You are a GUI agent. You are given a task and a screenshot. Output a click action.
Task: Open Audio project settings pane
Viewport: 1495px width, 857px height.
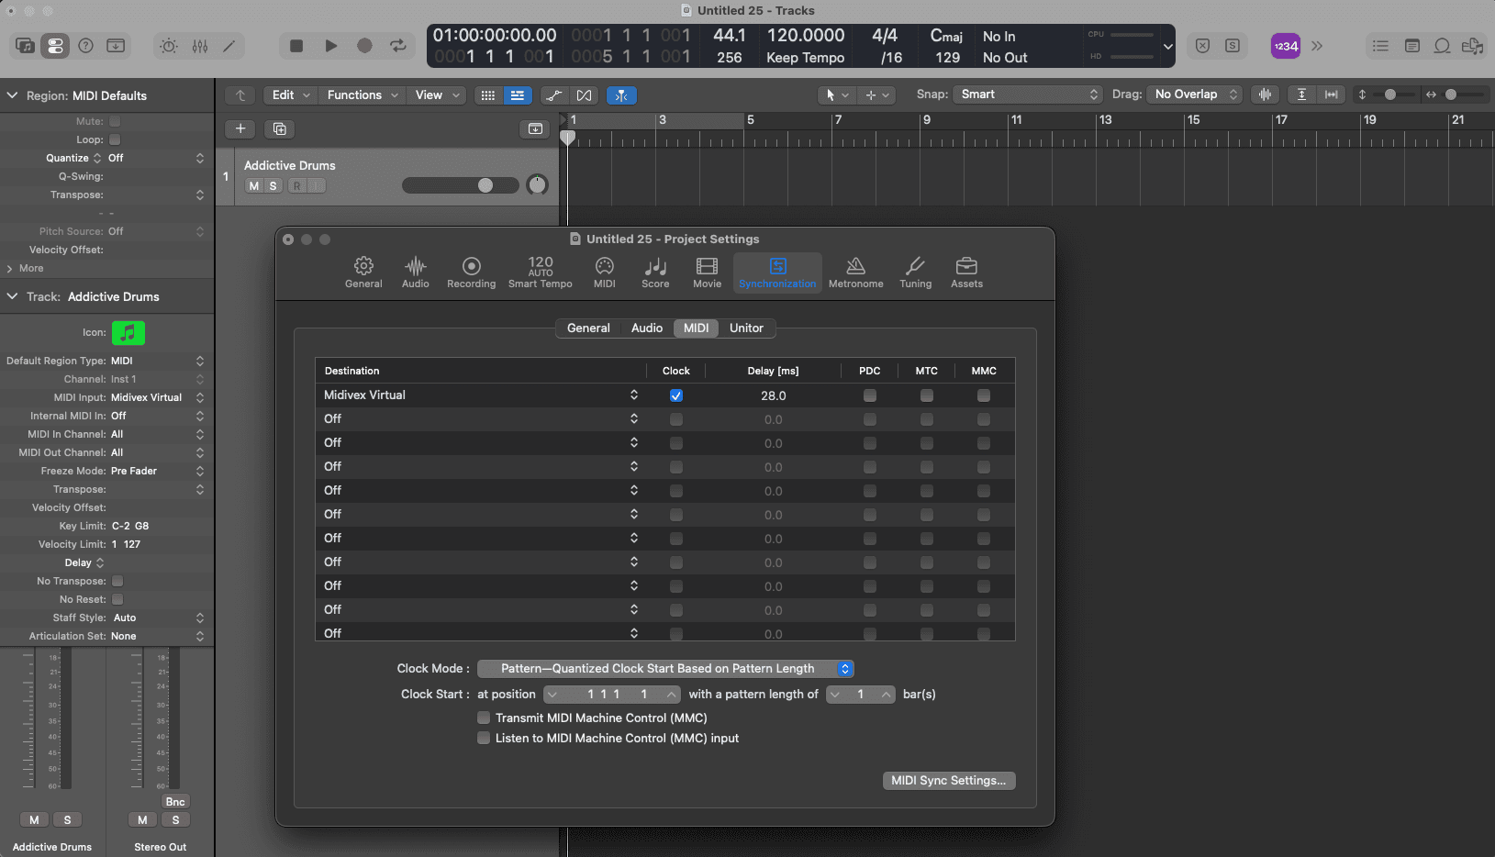tap(416, 273)
